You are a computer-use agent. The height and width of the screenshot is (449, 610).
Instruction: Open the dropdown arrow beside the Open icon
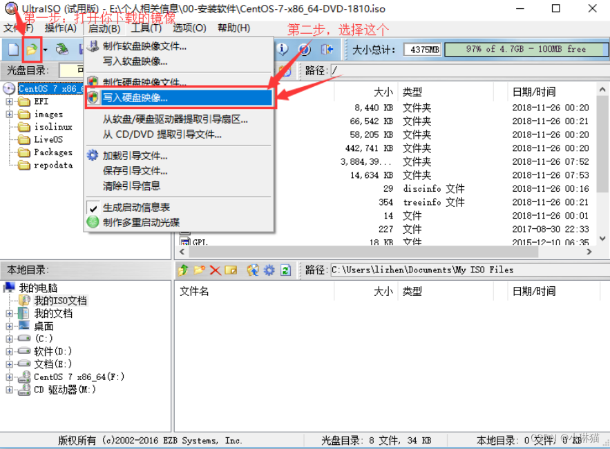point(45,50)
